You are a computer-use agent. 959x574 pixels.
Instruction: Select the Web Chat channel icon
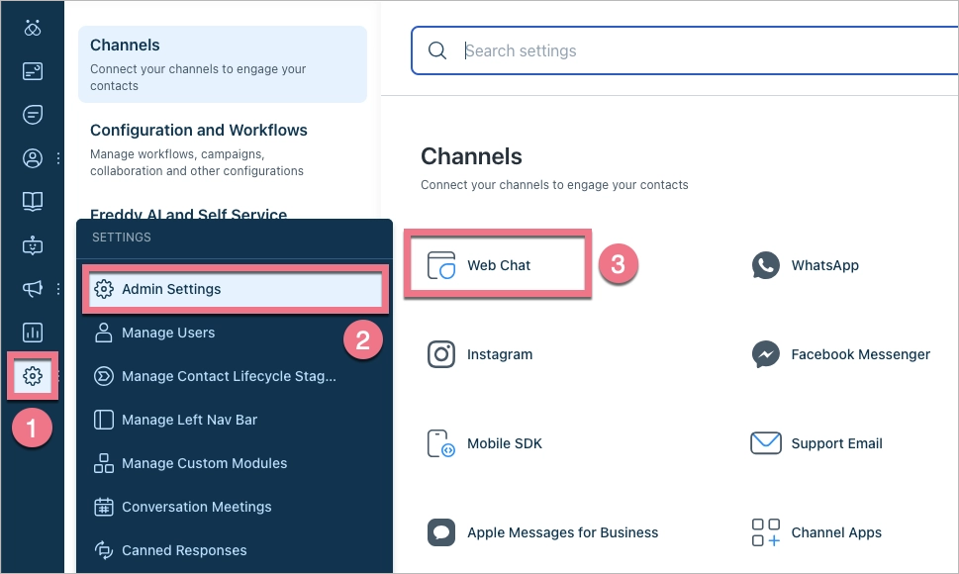[441, 264]
